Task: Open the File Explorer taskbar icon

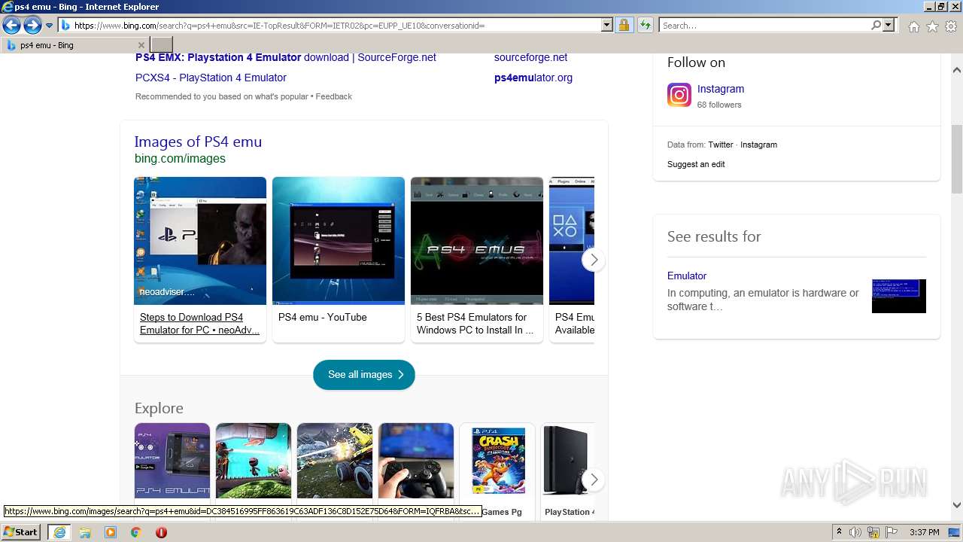Action: click(85, 532)
